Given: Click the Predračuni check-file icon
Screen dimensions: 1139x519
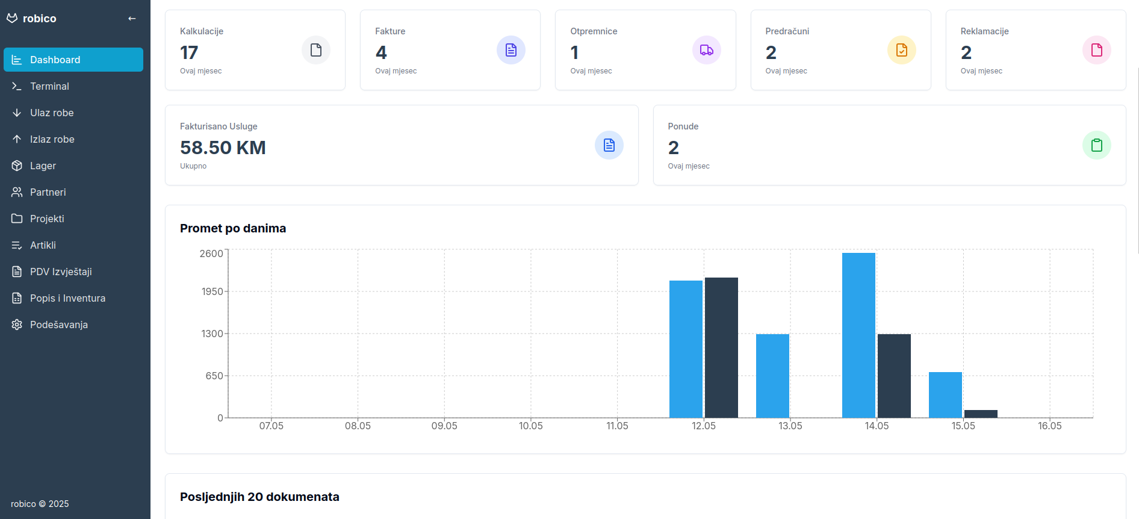Looking at the screenshot, I should (x=902, y=50).
